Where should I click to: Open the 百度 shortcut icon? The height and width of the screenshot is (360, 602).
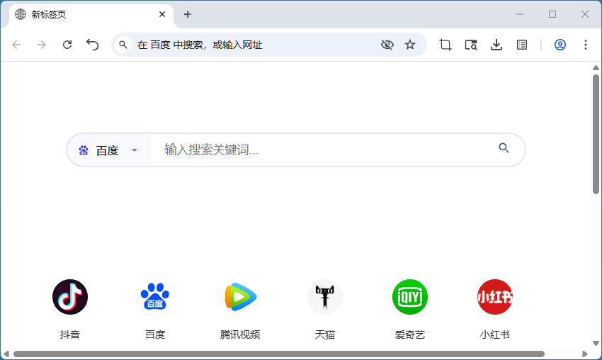tap(155, 296)
